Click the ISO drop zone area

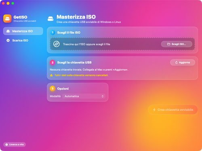122,44
